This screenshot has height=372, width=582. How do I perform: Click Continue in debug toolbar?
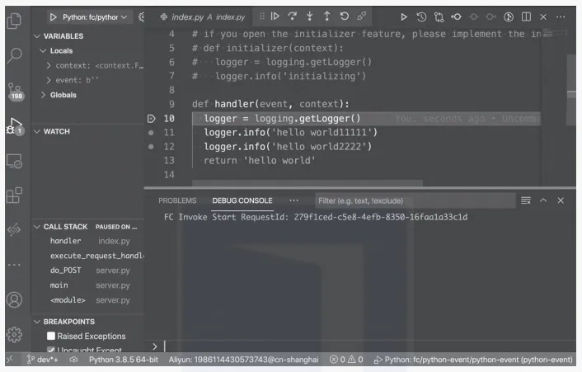[275, 16]
